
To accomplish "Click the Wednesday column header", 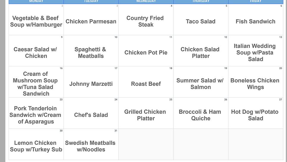I will coord(146,1).
